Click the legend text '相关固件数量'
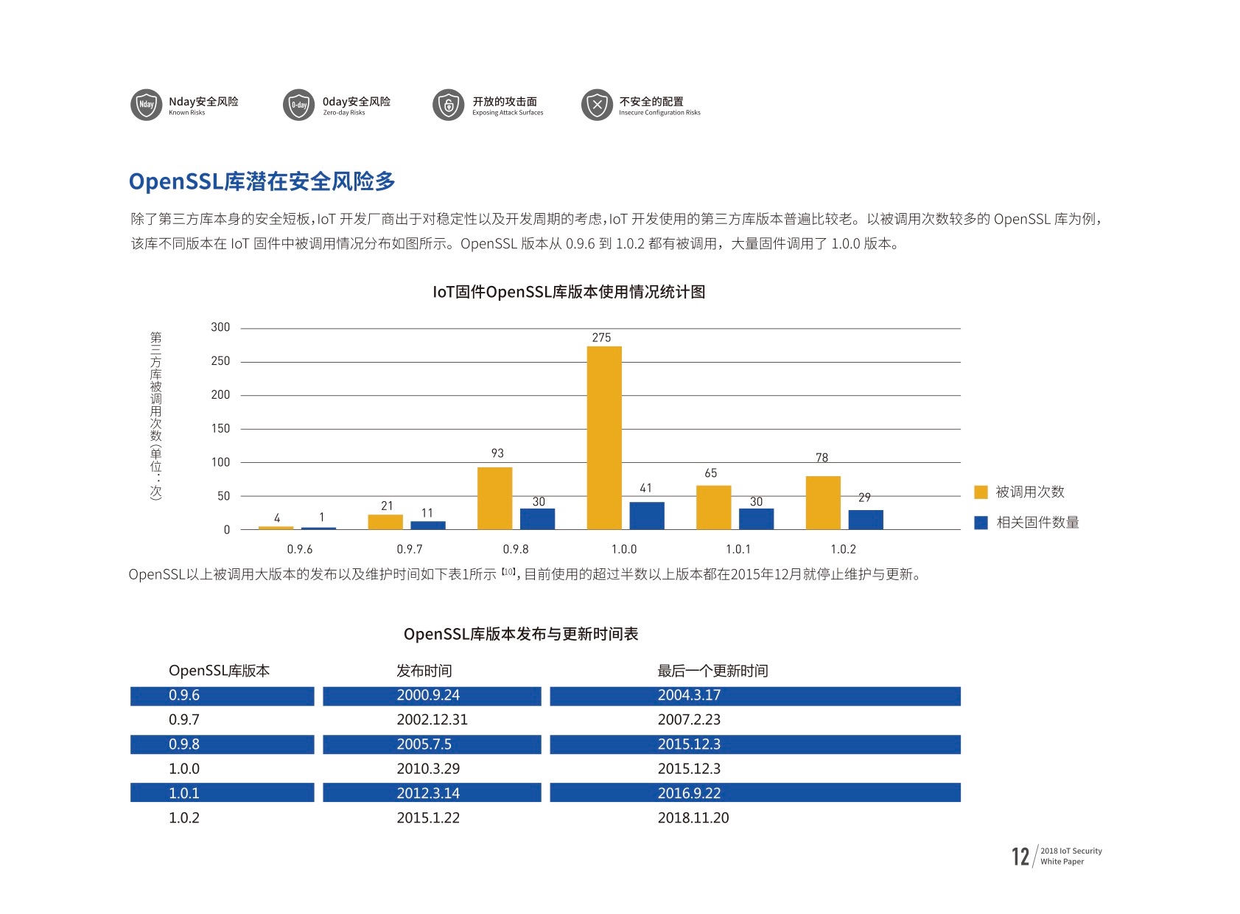Image resolution: width=1240 pixels, height=914 pixels. (x=1037, y=523)
